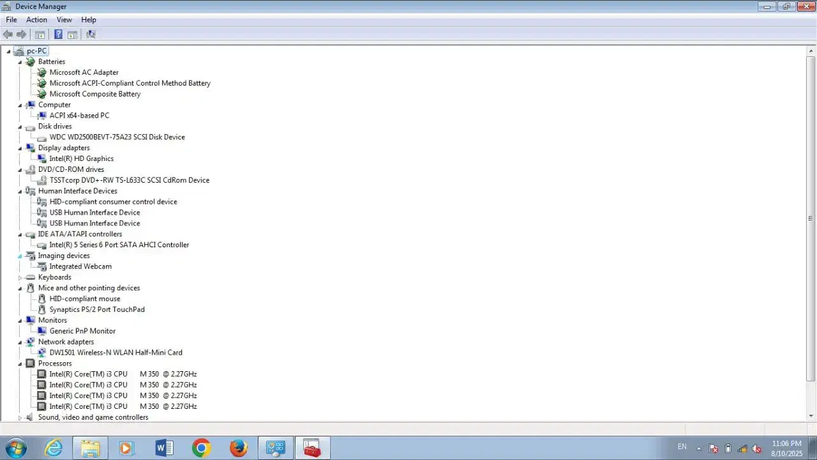817x460 pixels.
Task: Collapse the Network adapters category
Action: [x=20, y=342]
